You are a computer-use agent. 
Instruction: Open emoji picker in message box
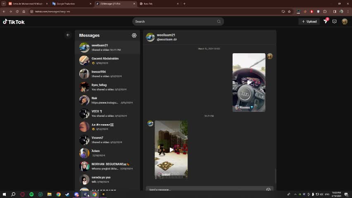point(268,190)
